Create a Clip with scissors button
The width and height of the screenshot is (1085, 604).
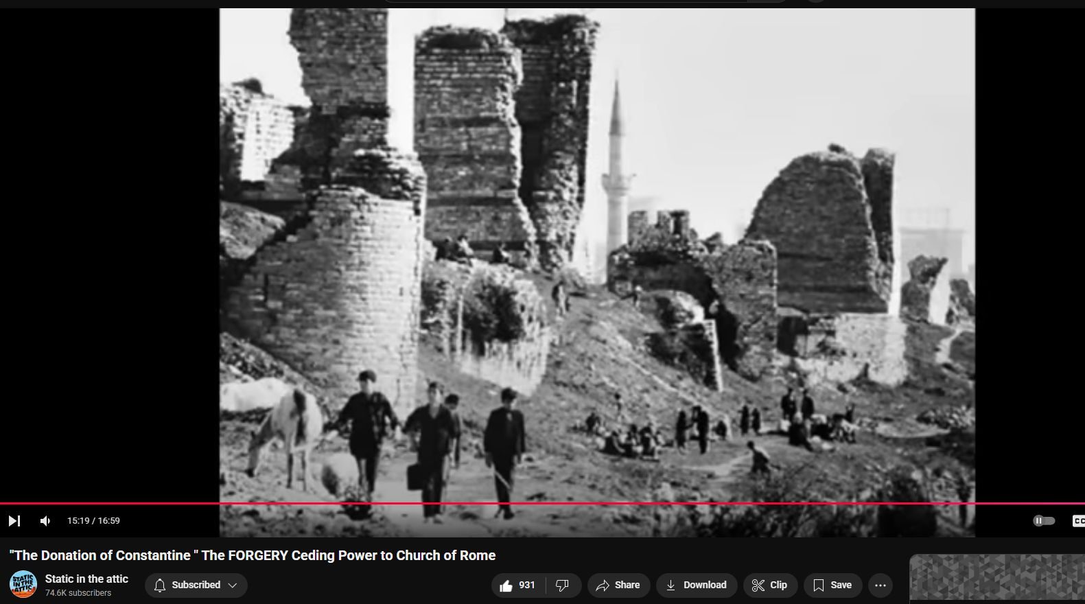click(769, 585)
